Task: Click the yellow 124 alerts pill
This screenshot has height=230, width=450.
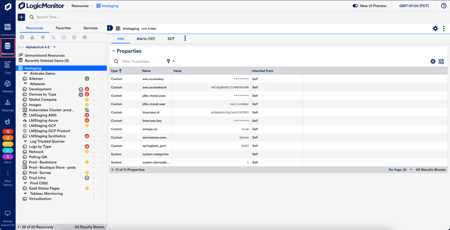Action: pyautogui.click(x=8, y=144)
